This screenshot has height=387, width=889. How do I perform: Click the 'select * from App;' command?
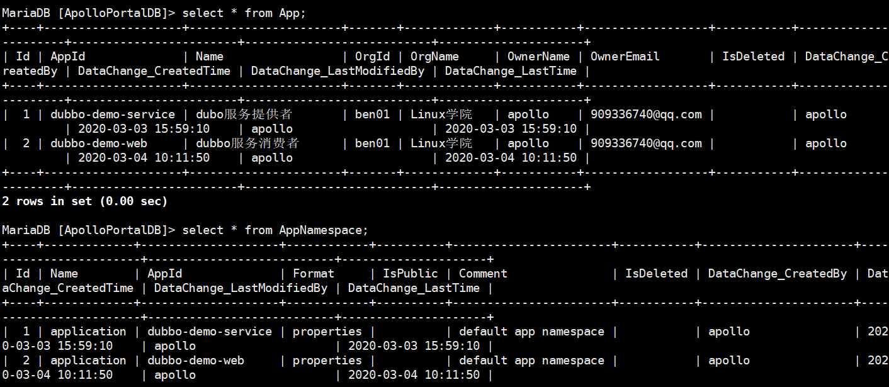pos(244,13)
